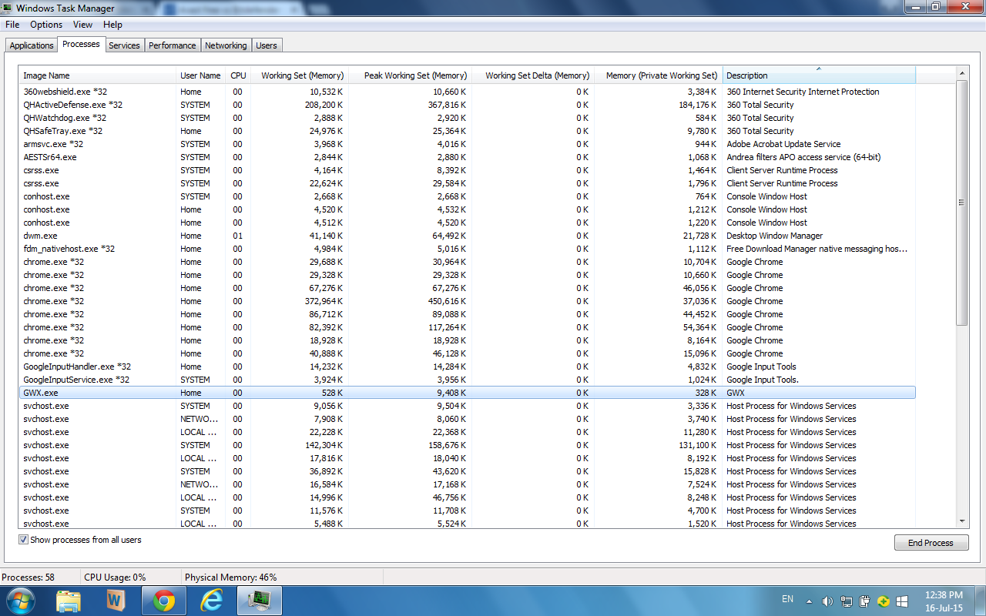Image resolution: width=986 pixels, height=616 pixels.
Task: Switch to the Users tab
Action: click(x=267, y=45)
